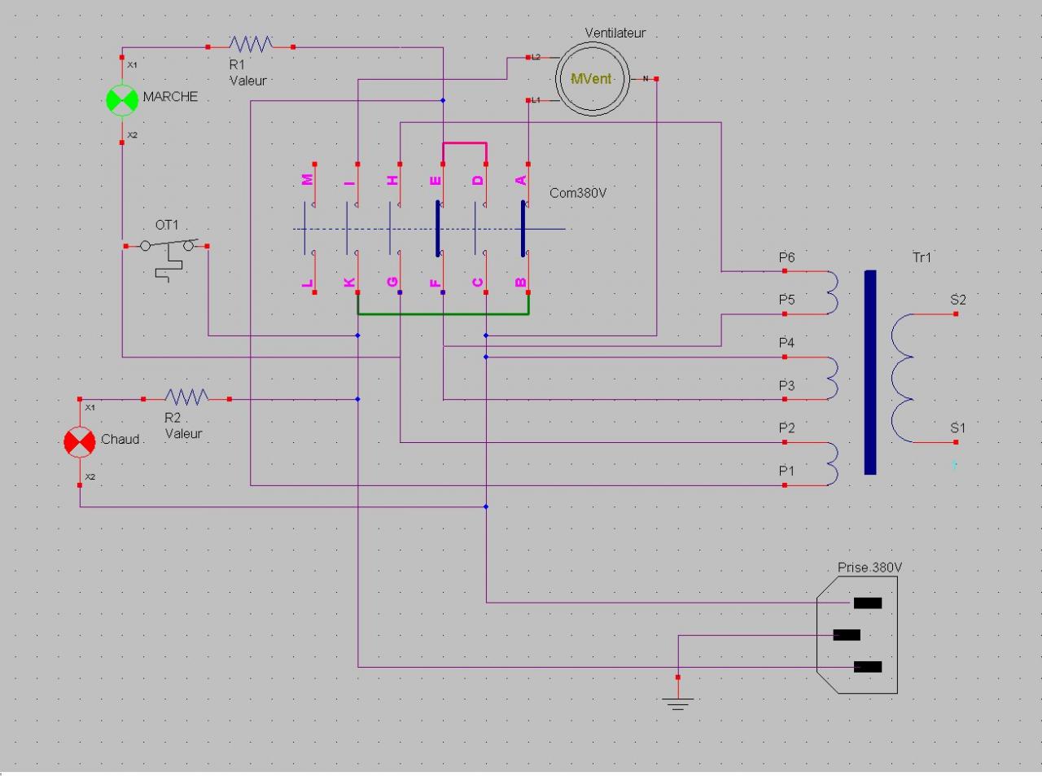Select the P3-P4 primary winding coil

tap(832, 378)
